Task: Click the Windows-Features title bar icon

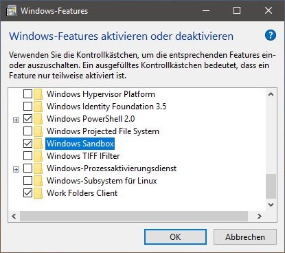Action: 11,11
